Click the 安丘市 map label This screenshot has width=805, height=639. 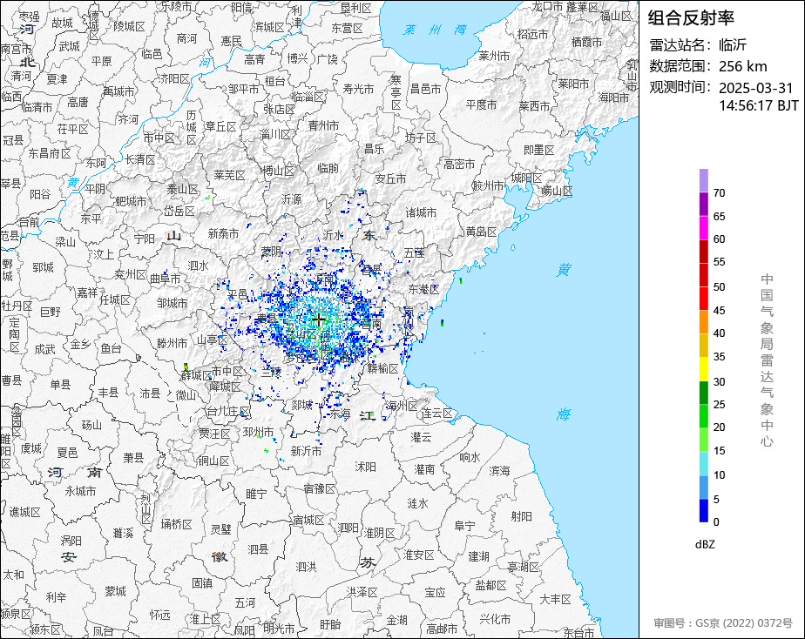click(390, 178)
